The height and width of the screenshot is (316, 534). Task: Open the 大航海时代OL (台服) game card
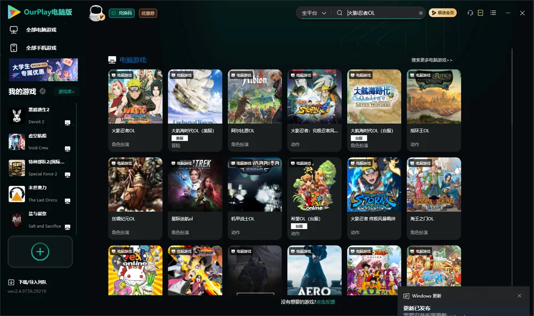374,110
